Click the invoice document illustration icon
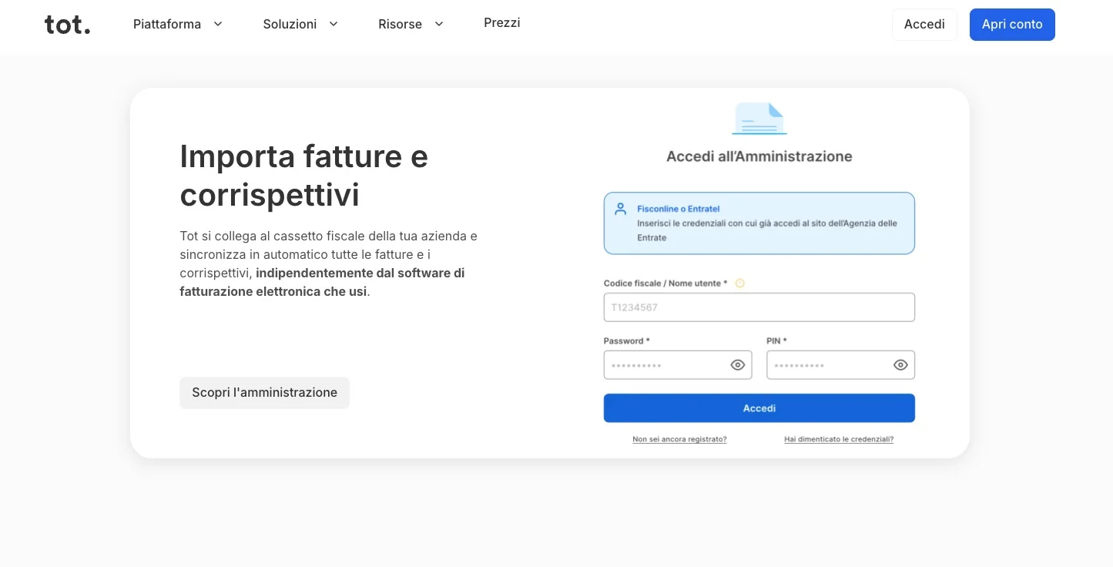This screenshot has width=1113, height=567. [x=759, y=118]
